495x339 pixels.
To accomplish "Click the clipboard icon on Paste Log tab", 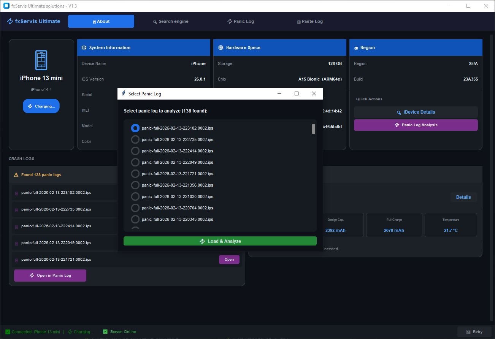I will point(299,22).
